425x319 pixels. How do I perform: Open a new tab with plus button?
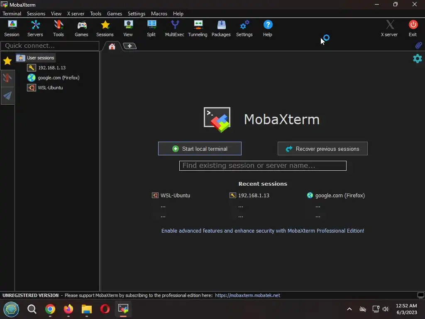tap(129, 46)
